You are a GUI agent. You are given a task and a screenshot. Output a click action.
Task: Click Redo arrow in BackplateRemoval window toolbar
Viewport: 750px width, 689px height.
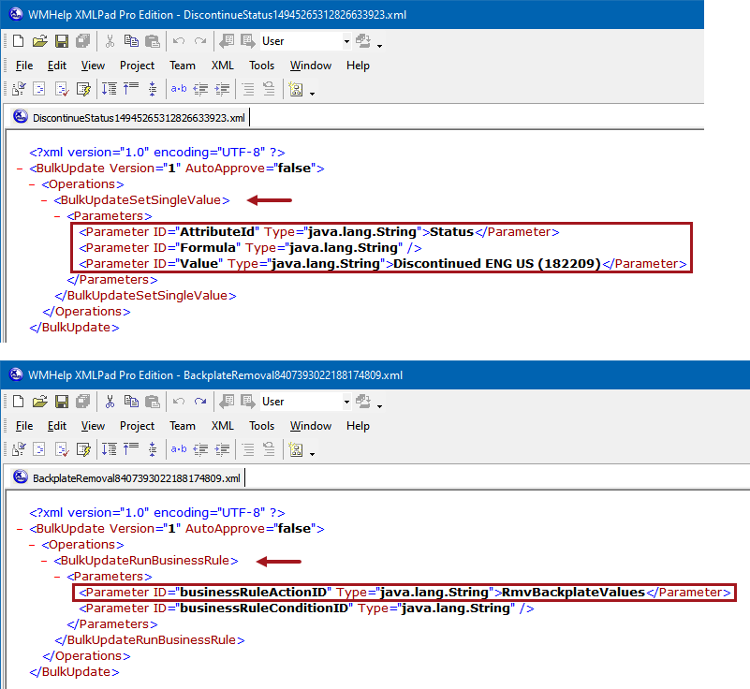(x=199, y=402)
